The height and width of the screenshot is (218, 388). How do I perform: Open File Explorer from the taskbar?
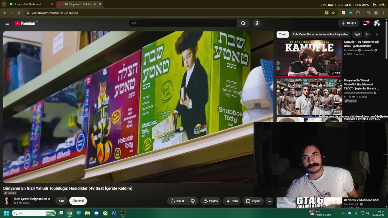87,213
